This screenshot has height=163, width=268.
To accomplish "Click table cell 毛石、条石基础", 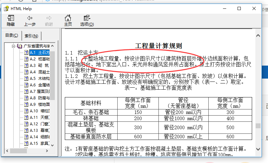I will (x=91, y=112).
